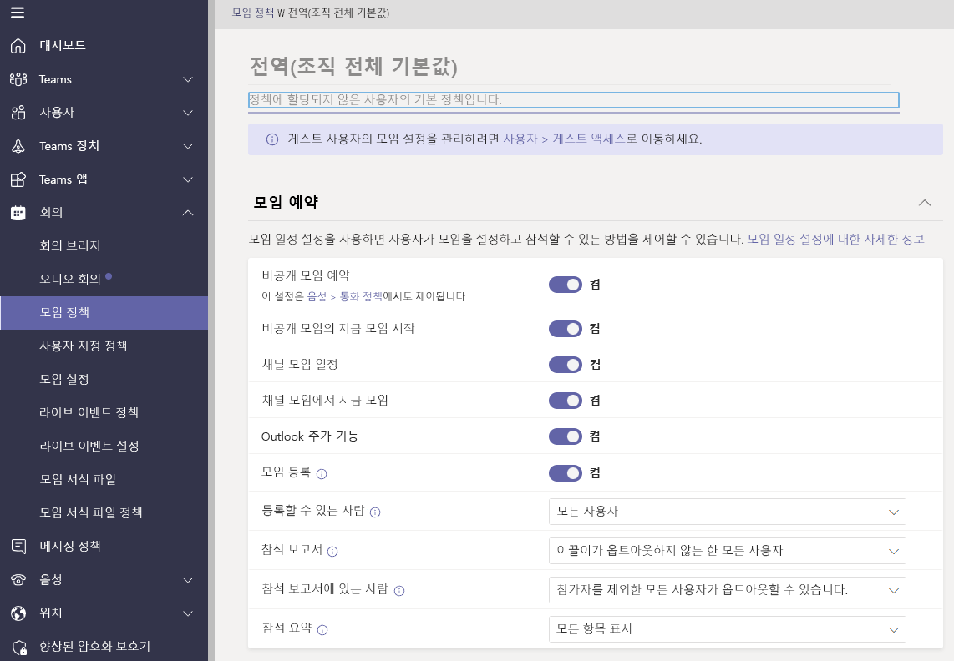
Task: Open 모임 일정 설정에 대한 자세한 정보 link
Action: [x=835, y=239]
